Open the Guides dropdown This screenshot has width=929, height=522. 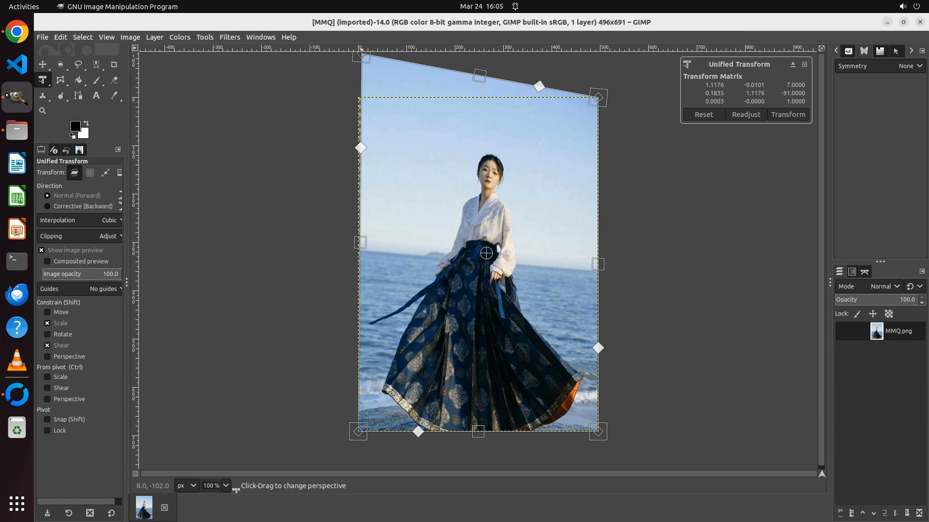pos(80,289)
